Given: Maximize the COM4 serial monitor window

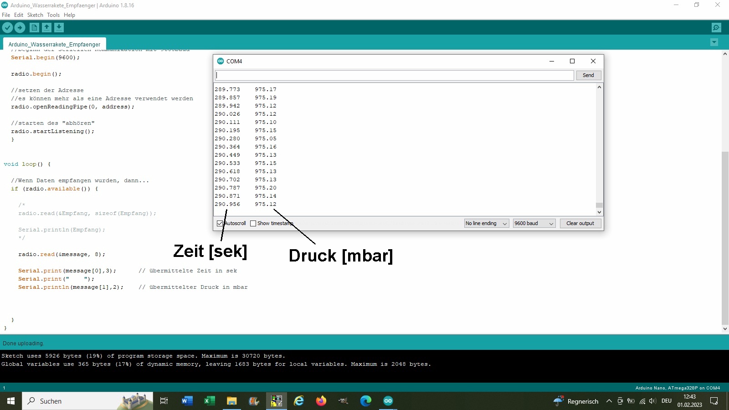Looking at the screenshot, I should click(x=572, y=61).
